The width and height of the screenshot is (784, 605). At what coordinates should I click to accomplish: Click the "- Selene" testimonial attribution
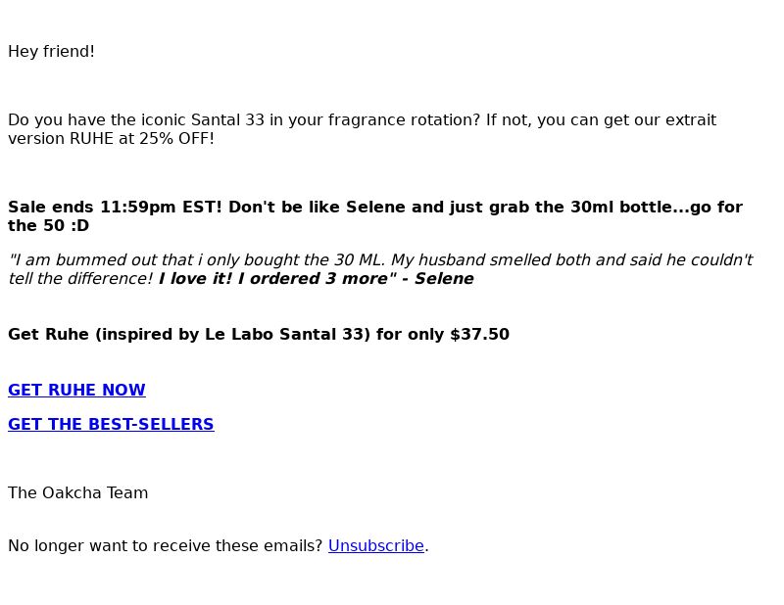click(x=437, y=278)
